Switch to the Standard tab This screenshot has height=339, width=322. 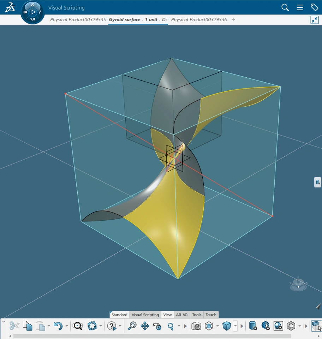(x=119, y=315)
